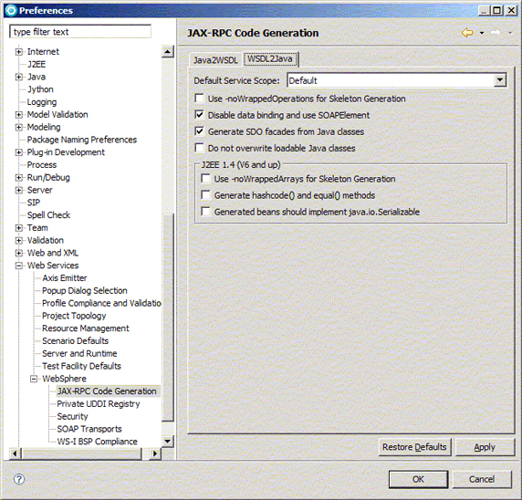Collapse the Web Services node
Viewport: 522px width, 500px height.
click(x=19, y=266)
